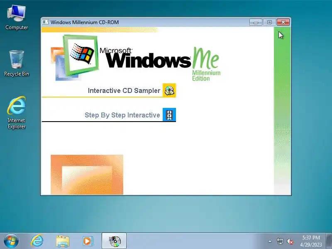
Task: Click the Show Desktop strip
Action: coord(329,241)
